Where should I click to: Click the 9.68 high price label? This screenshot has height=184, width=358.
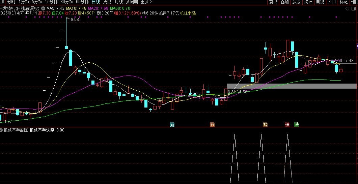pyautogui.click(x=75, y=20)
